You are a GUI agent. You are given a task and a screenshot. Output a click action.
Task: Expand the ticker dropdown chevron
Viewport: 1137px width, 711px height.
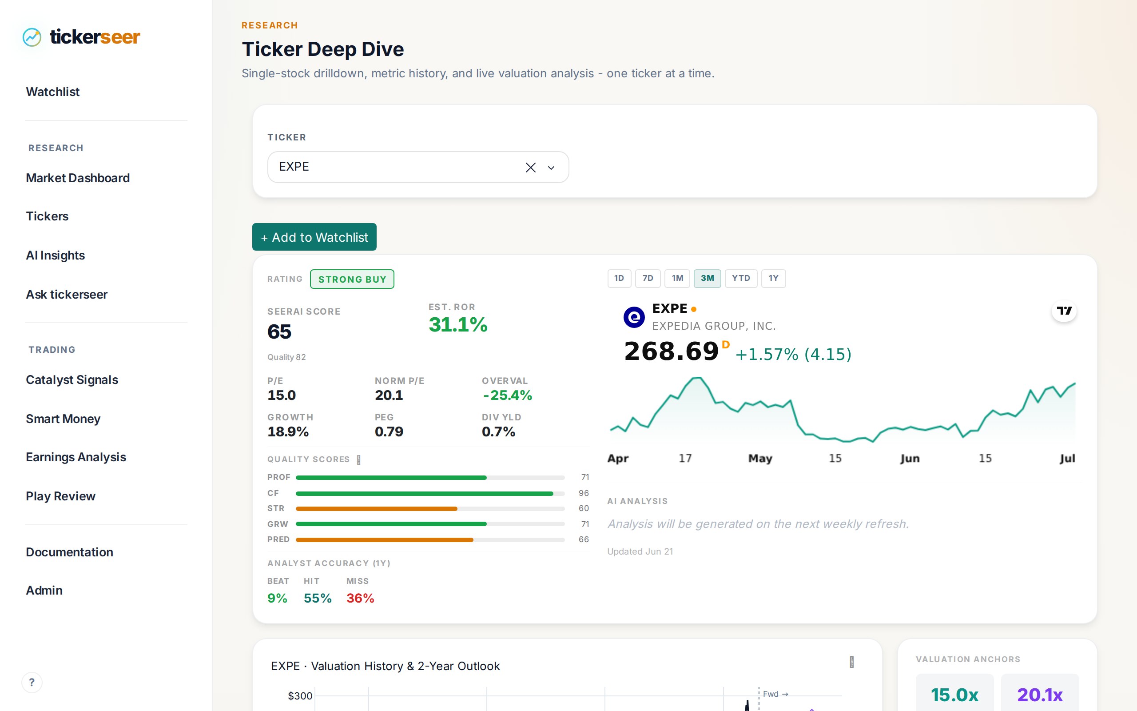(551, 168)
